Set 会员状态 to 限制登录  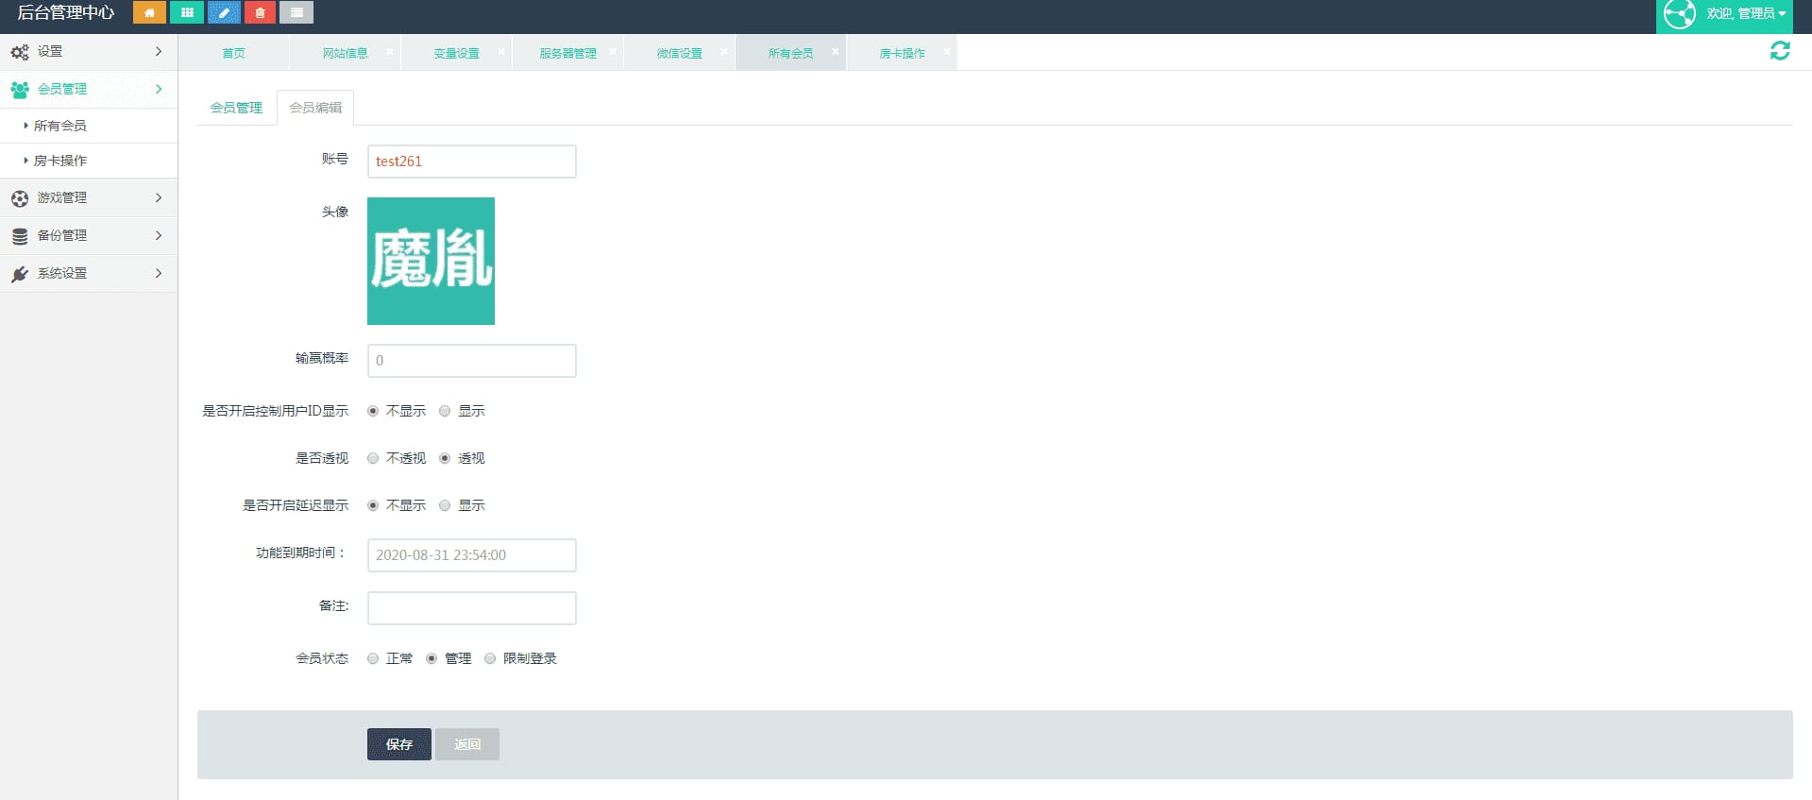tap(490, 658)
